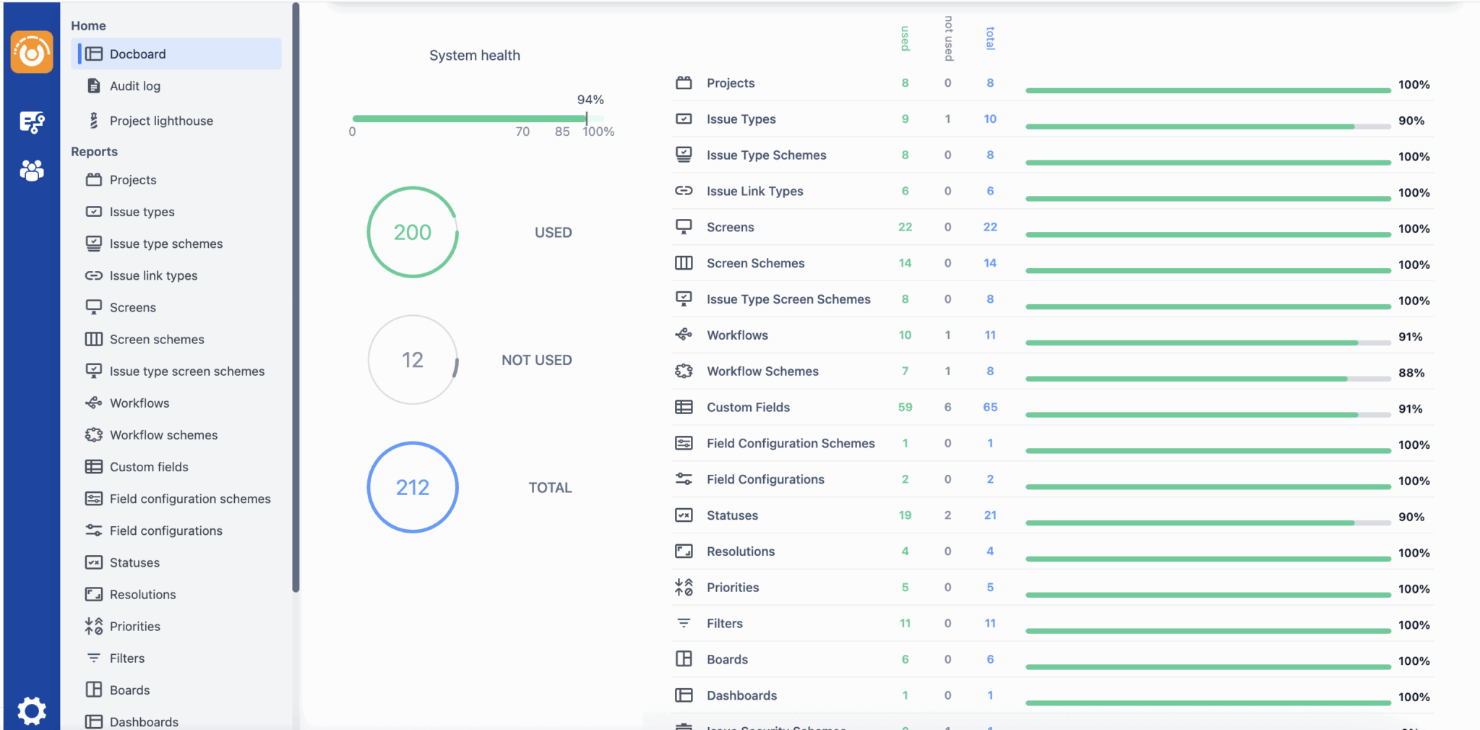
Task: Go to Workflow schemes report
Action: click(163, 435)
